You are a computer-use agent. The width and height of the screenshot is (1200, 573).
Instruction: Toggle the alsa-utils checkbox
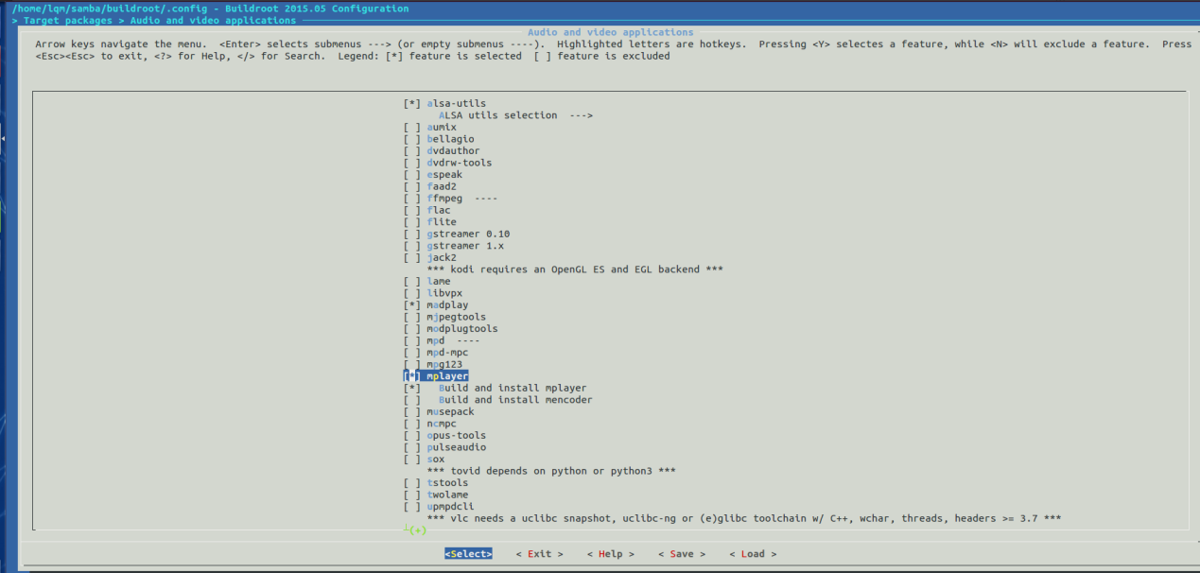click(411, 103)
